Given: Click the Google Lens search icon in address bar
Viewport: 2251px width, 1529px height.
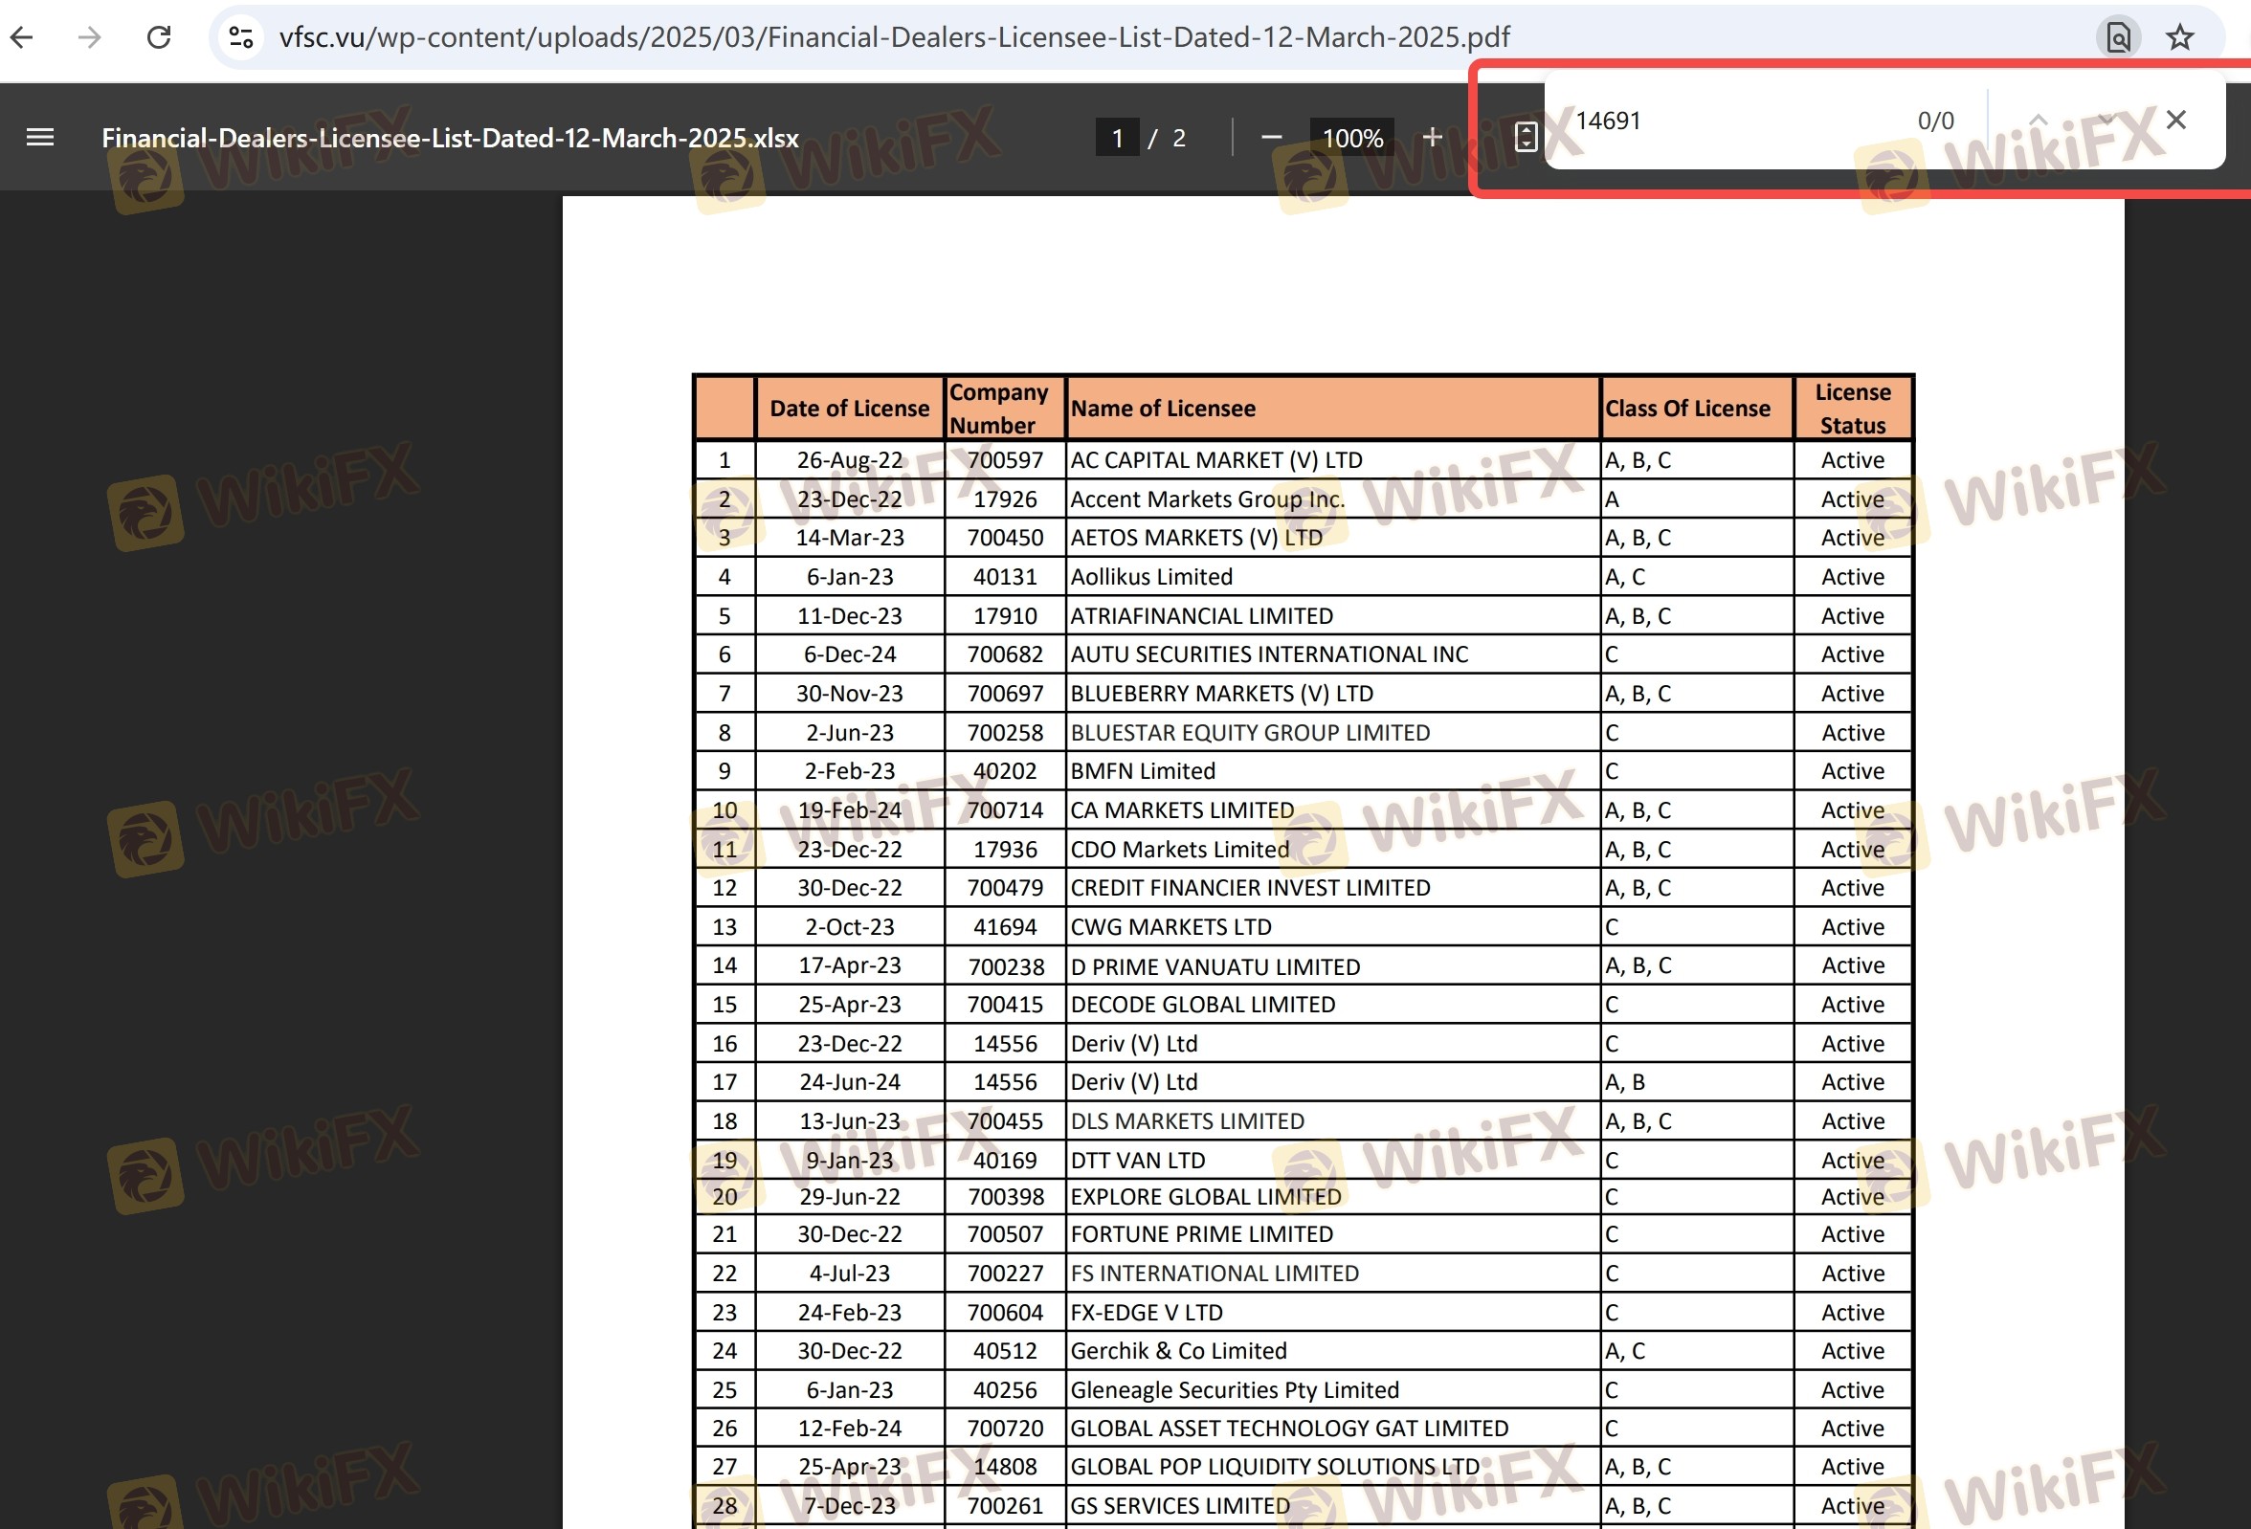Looking at the screenshot, I should coord(2117,37).
